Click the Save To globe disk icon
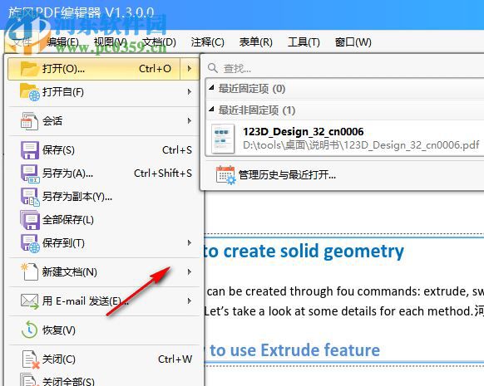This screenshot has height=386, width=484. pyautogui.click(x=30, y=243)
